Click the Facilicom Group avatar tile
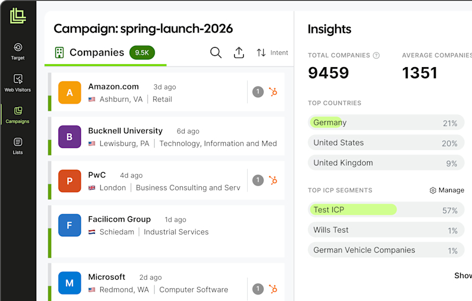 [x=70, y=225]
